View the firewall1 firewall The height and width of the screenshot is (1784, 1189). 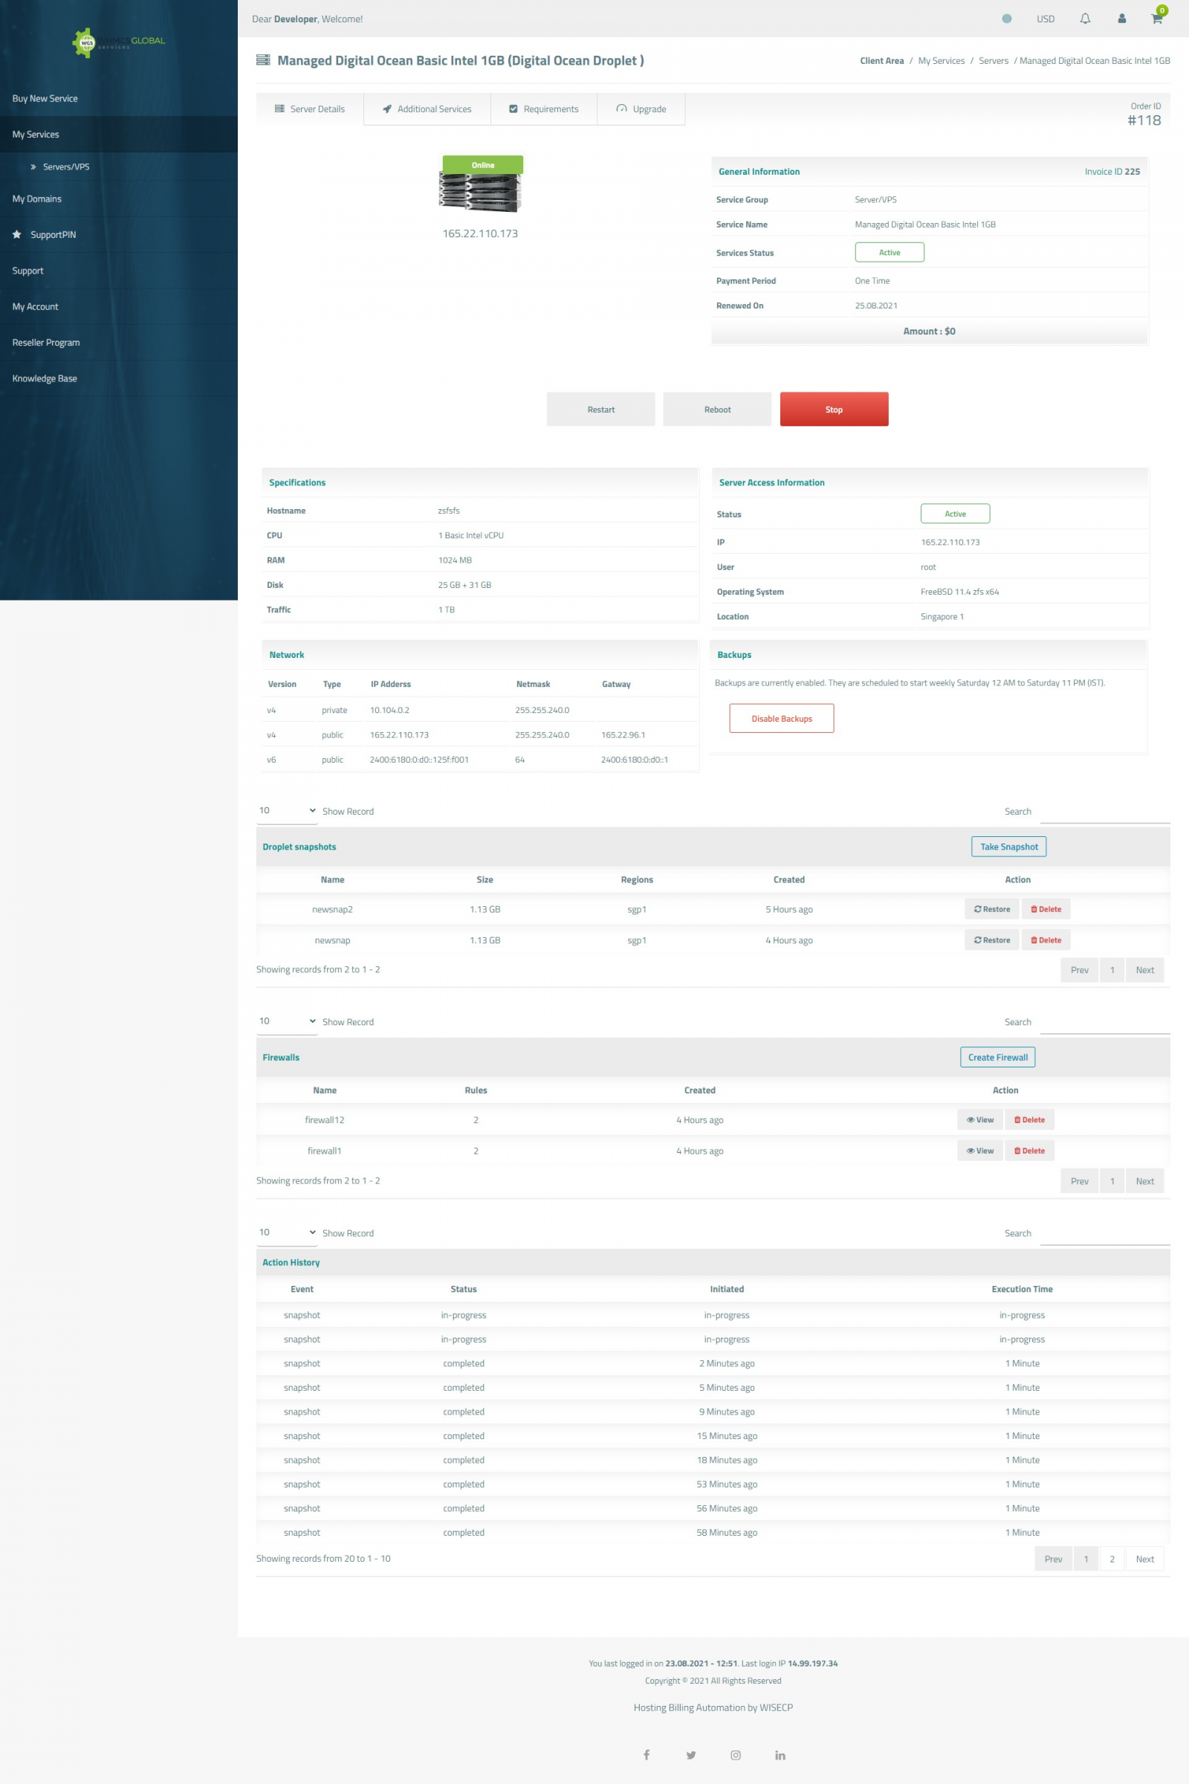(x=979, y=1151)
